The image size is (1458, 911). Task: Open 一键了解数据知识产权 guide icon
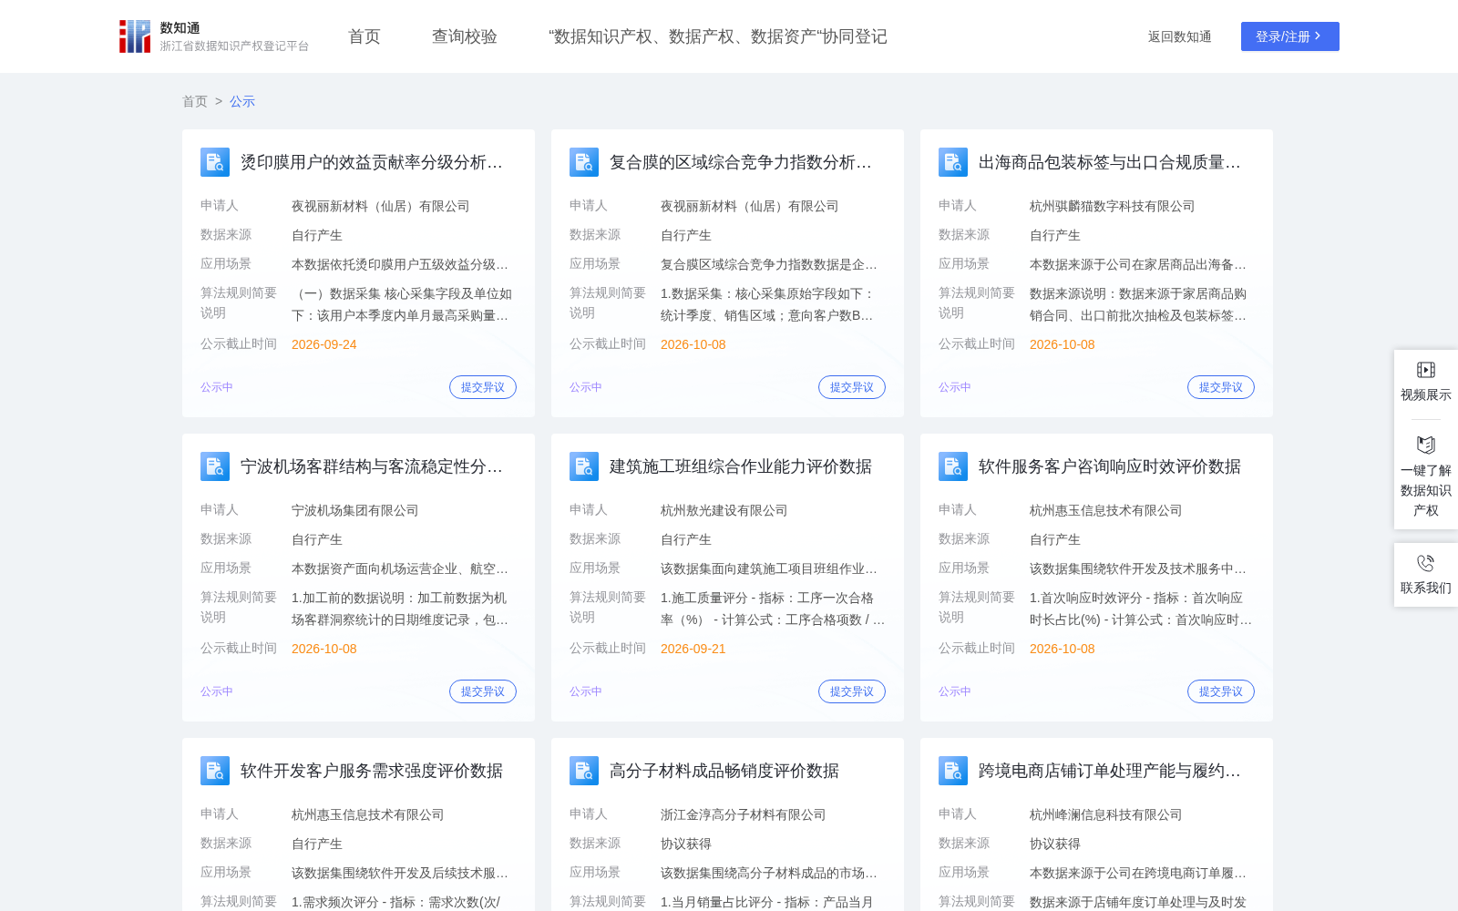point(1426,445)
